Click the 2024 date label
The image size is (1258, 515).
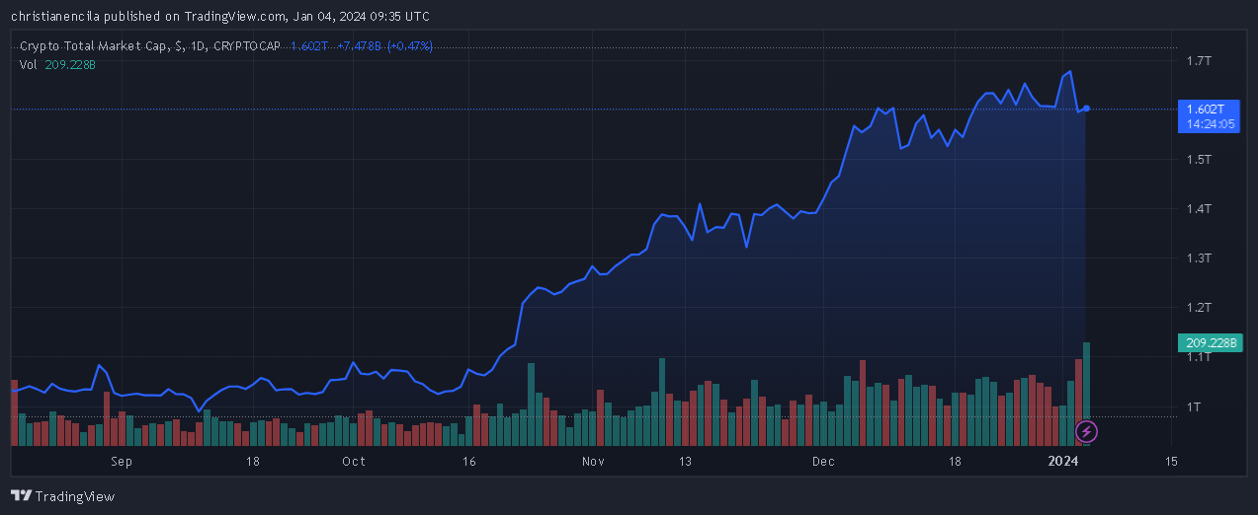point(1062,461)
